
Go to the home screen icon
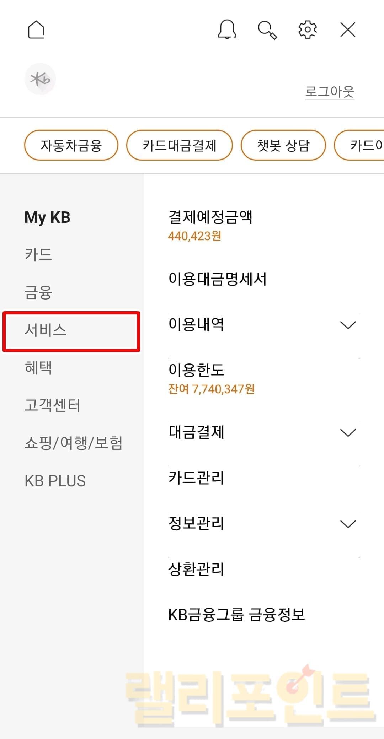[36, 29]
